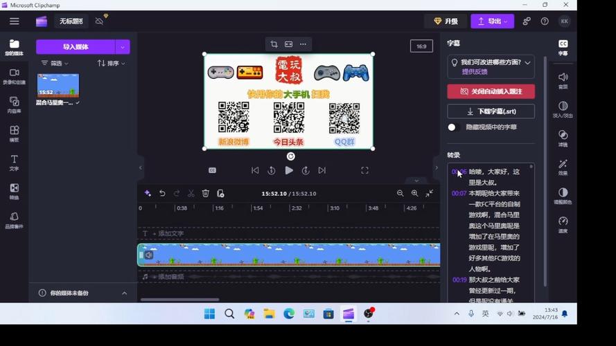Screen dimensions: 616x346
Task: Click the AI sparkle tool in timeline toolbar
Action: (x=148, y=193)
